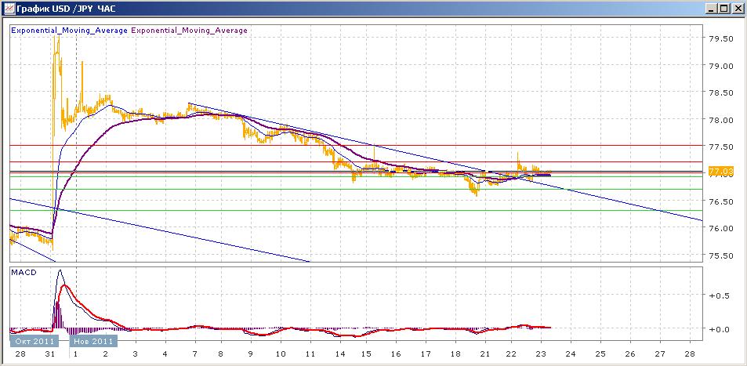Click date label 25 on time axis
The image size is (747, 366).
pyautogui.click(x=600, y=355)
